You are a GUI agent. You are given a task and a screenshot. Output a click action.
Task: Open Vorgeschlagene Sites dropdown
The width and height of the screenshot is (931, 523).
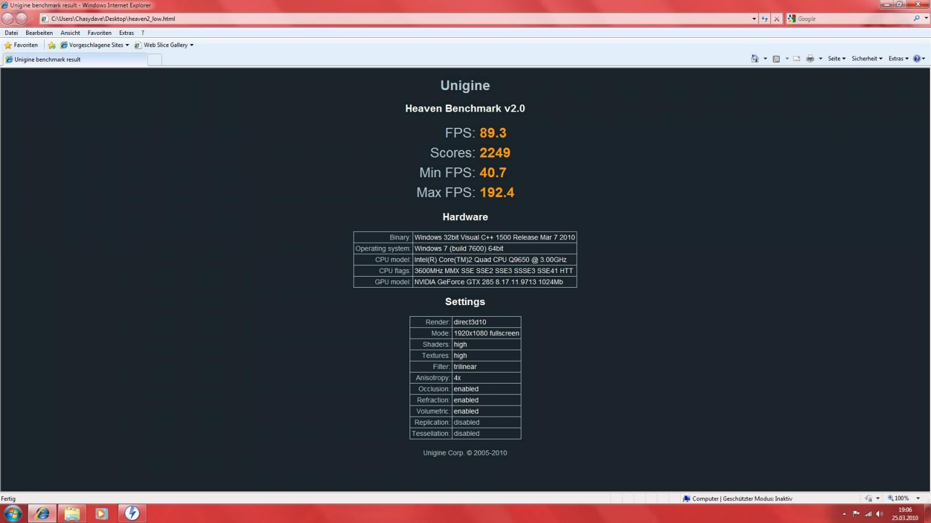click(x=95, y=45)
